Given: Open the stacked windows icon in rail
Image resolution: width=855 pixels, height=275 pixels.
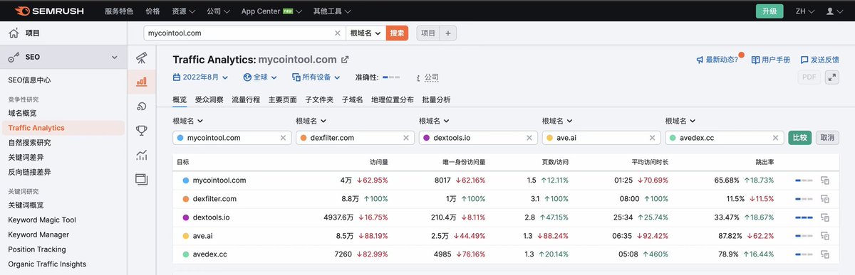Looking at the screenshot, I should point(141,180).
